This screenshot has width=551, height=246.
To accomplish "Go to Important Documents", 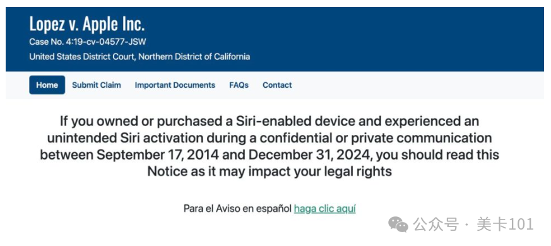I will [x=175, y=85].
